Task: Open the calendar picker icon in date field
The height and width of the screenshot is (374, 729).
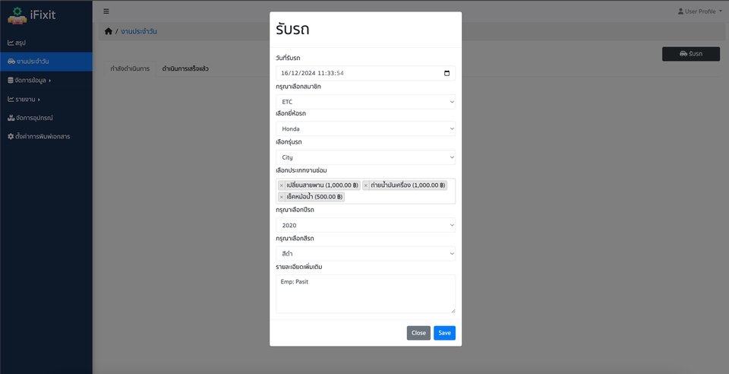Action: (447, 74)
